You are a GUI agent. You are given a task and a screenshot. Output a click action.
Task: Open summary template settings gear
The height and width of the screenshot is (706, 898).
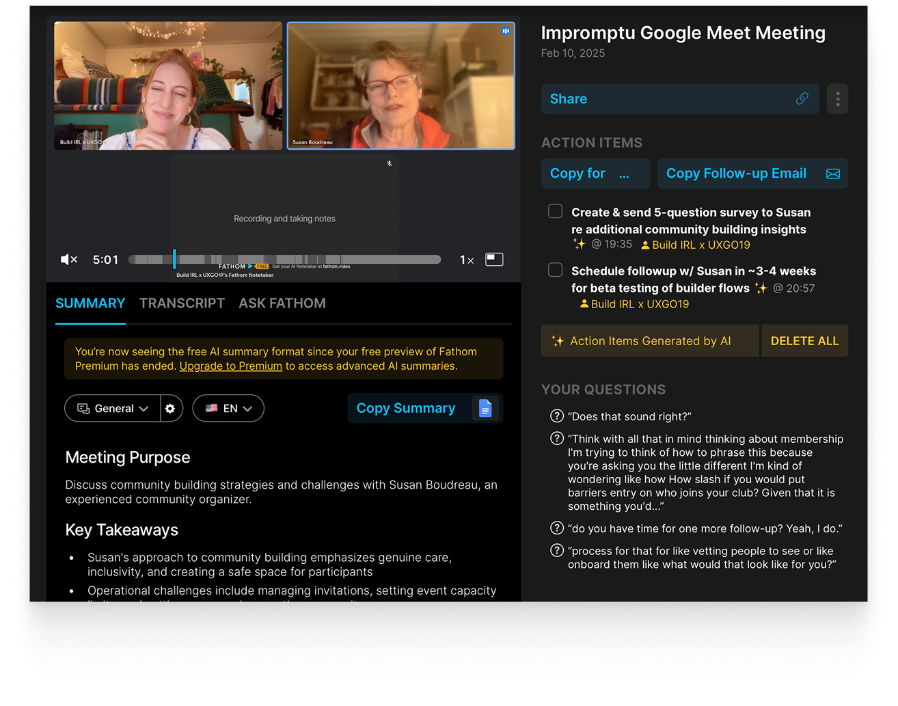coord(170,409)
